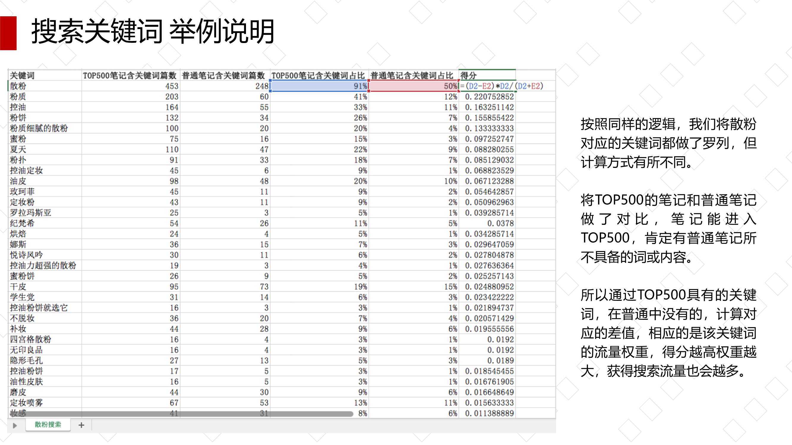Screen dimensions: 792x445
Task: Click cell with value 453
Action: point(131,86)
